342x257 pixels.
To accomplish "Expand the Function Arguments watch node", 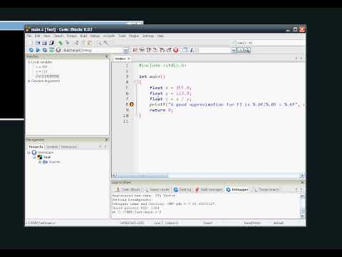I will coord(29,81).
